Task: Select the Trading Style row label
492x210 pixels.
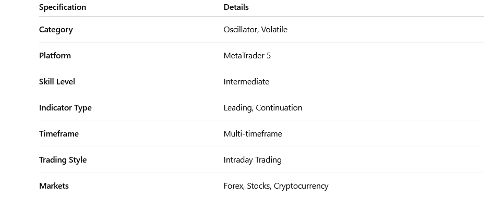Action: point(63,160)
